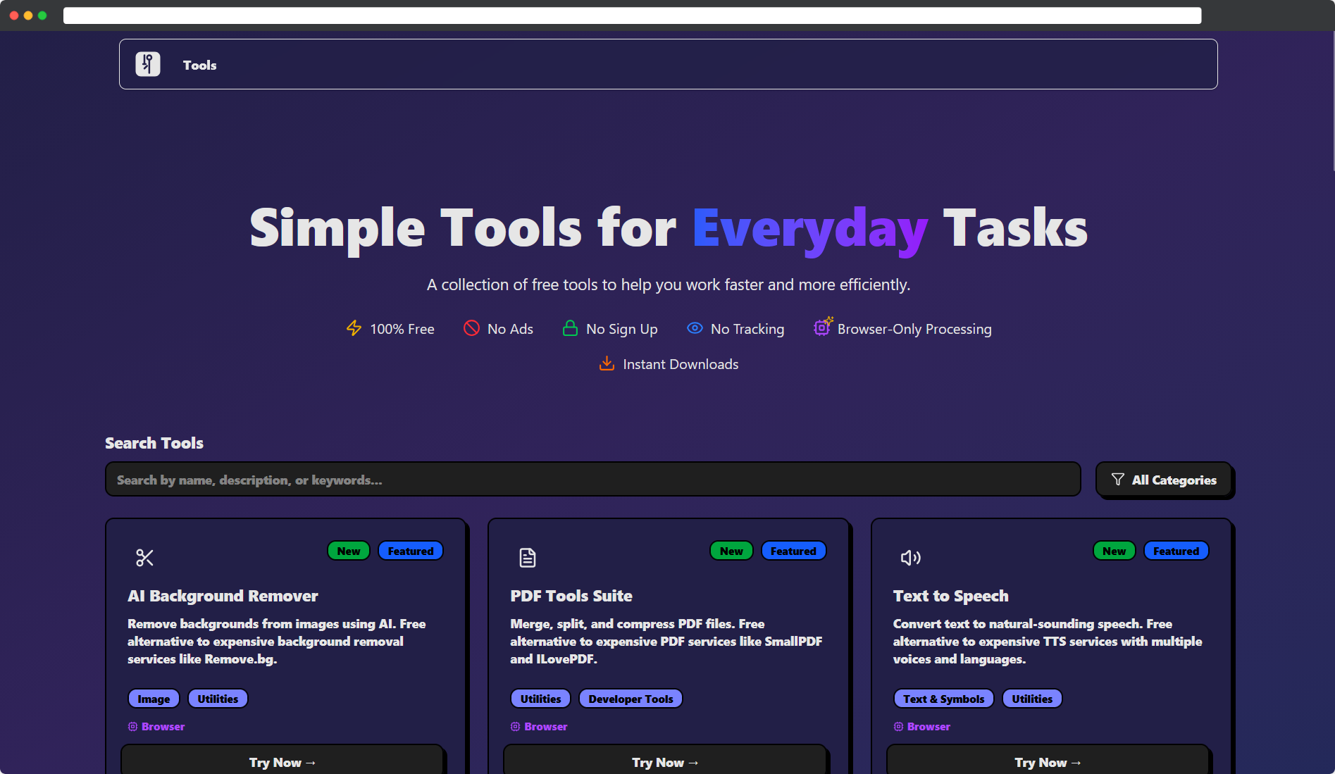Click the browser address bar
This screenshot has height=774, width=1335.
tap(632, 15)
